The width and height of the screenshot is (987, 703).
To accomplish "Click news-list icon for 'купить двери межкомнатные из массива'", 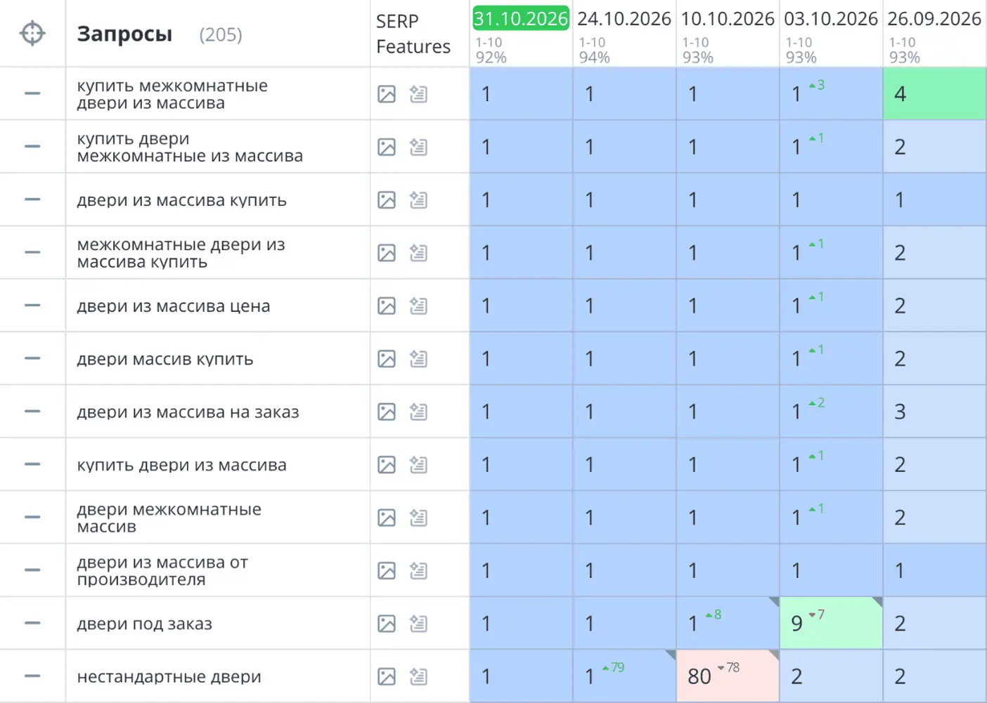I will (418, 147).
